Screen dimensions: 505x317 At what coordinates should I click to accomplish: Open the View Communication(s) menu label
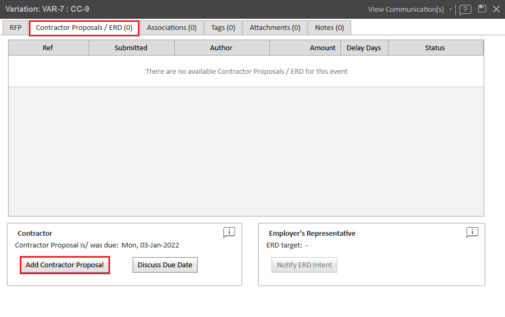pos(407,10)
